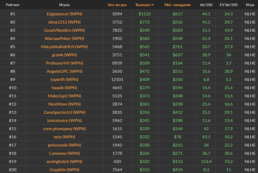Open player ZaneSpecterLit (WPN) profile
This screenshot has width=258, height=173.
[x=64, y=112]
